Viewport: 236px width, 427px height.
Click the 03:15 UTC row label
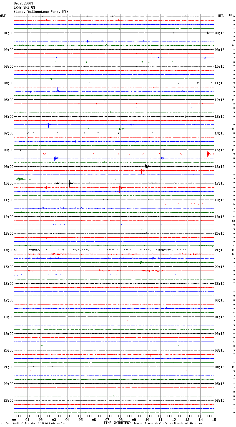[x=220, y=350]
